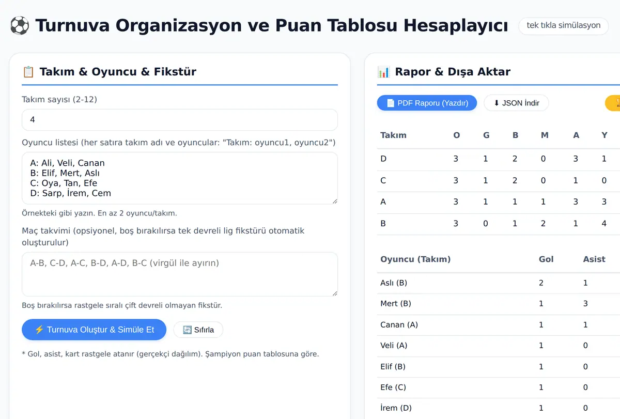Click the 'Rapor & Dışa Aktar' heading
Screen dimensions: 620x419
click(x=453, y=72)
